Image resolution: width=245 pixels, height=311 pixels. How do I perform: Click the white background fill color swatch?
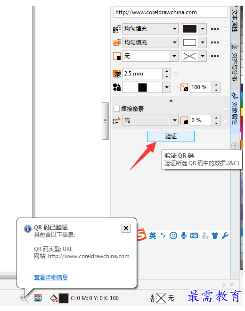(x=189, y=42)
